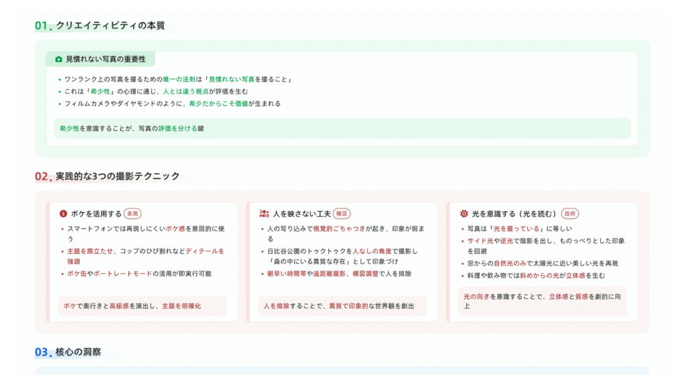Click the gear icon beside 光を意識する
The image size is (685, 385).
(464, 214)
